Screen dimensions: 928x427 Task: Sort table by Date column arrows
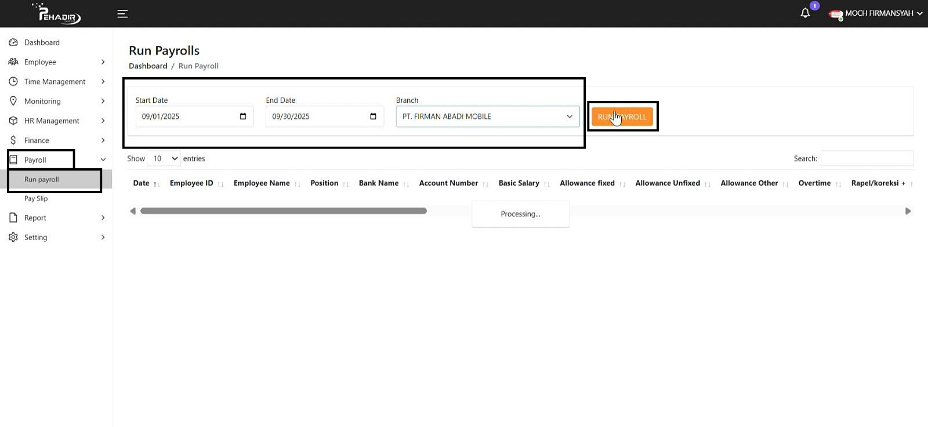pos(156,184)
